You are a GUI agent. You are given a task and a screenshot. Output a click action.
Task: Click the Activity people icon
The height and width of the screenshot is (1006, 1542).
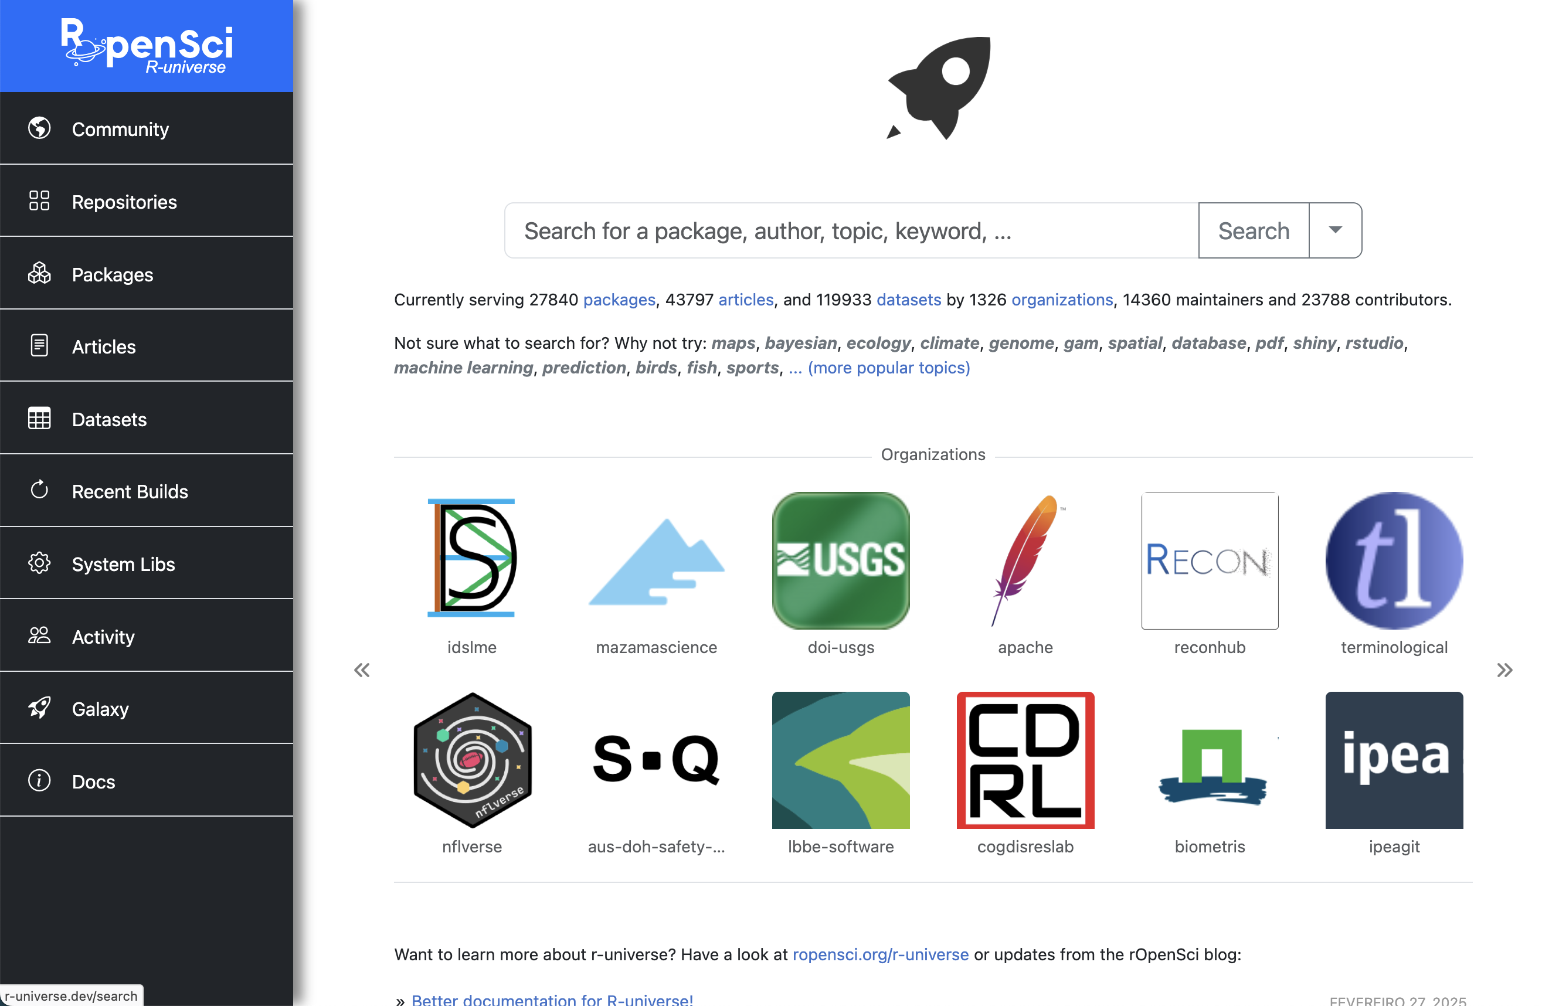pos(39,635)
